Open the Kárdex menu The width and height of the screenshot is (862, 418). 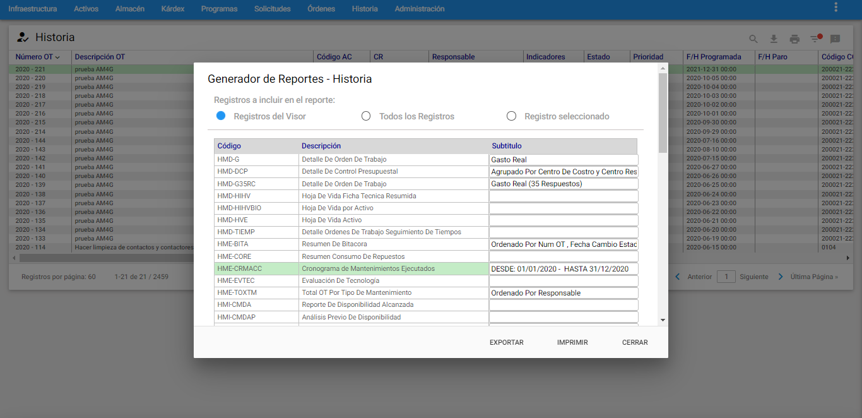click(173, 9)
